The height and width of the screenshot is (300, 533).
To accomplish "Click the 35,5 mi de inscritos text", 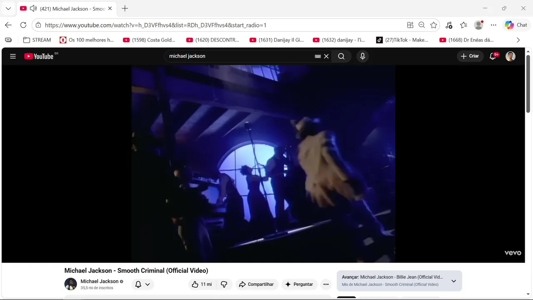I will pyautogui.click(x=97, y=288).
